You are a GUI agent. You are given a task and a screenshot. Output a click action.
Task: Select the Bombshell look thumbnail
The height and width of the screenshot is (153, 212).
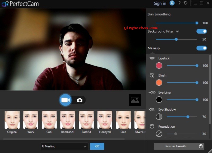pyautogui.click(x=68, y=120)
